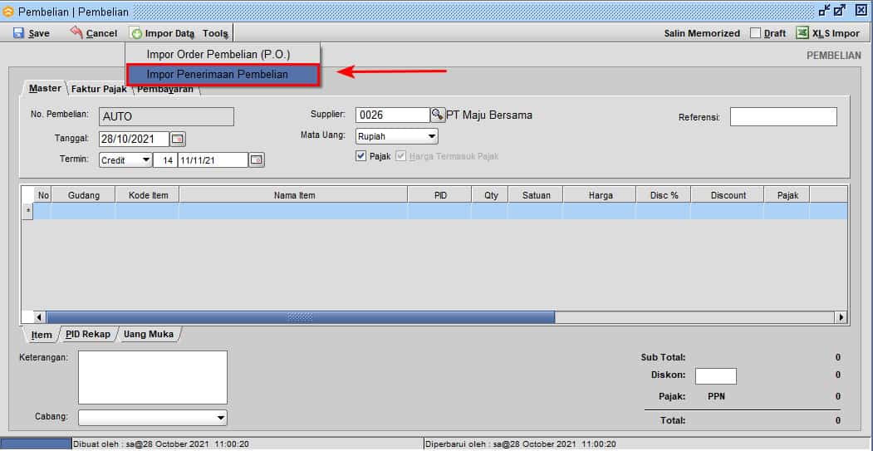Open the Tanggal calendar picker icon
The height and width of the screenshot is (451, 873).
pyautogui.click(x=178, y=140)
